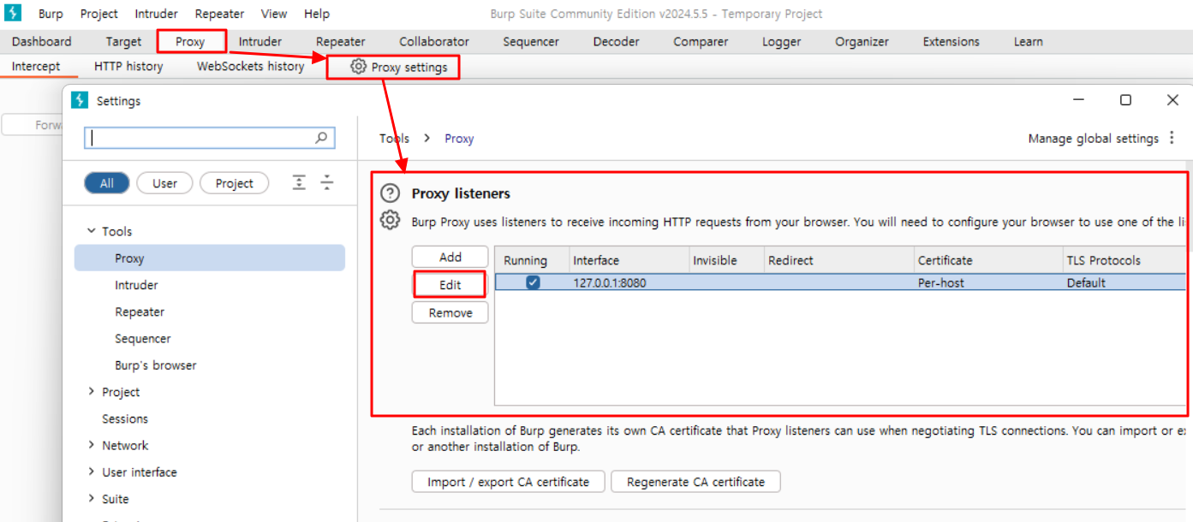Viewport: 1193px width, 522px height.
Task: Click Import / export CA certificate button
Action: 509,482
